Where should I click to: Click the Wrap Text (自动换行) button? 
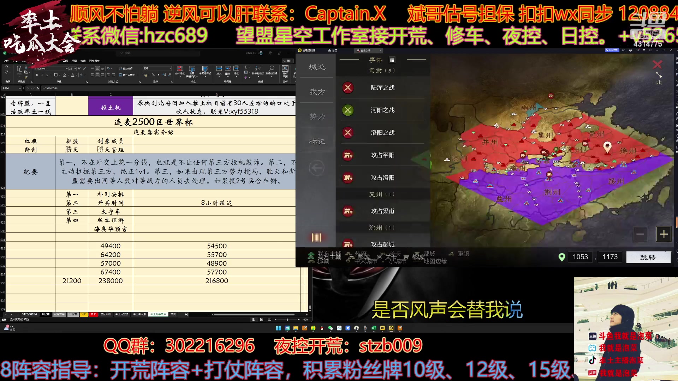point(126,68)
